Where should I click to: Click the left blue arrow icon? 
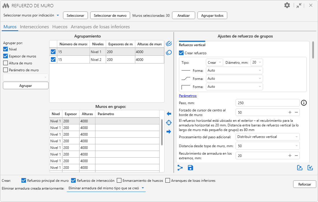[x=169, y=114]
